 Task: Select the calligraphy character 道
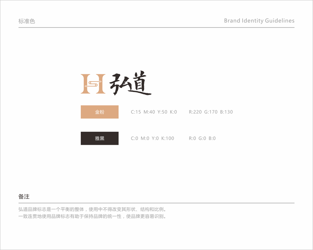(x=140, y=84)
